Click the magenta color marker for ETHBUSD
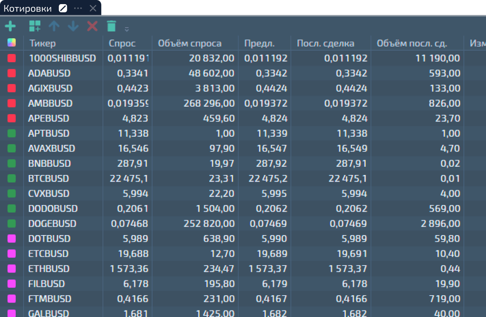 point(12,269)
